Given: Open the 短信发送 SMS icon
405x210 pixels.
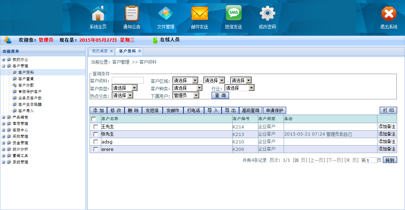Looking at the screenshot, I should click(x=233, y=14).
